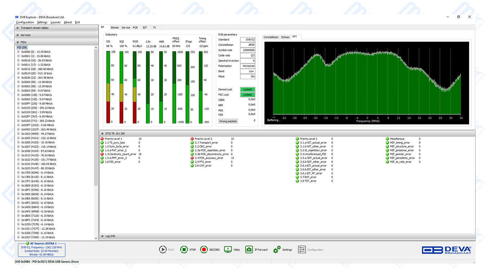Open the Constellation tab
Viewport: 490px width, 278px height.
click(271, 37)
